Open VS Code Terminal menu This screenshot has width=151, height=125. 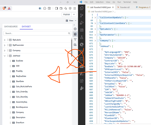(127, 2)
